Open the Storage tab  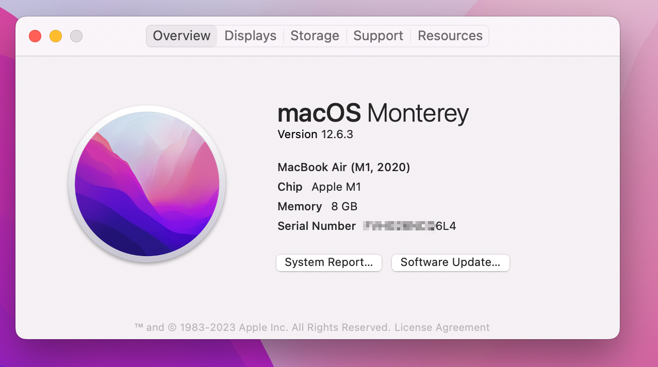[x=315, y=36]
